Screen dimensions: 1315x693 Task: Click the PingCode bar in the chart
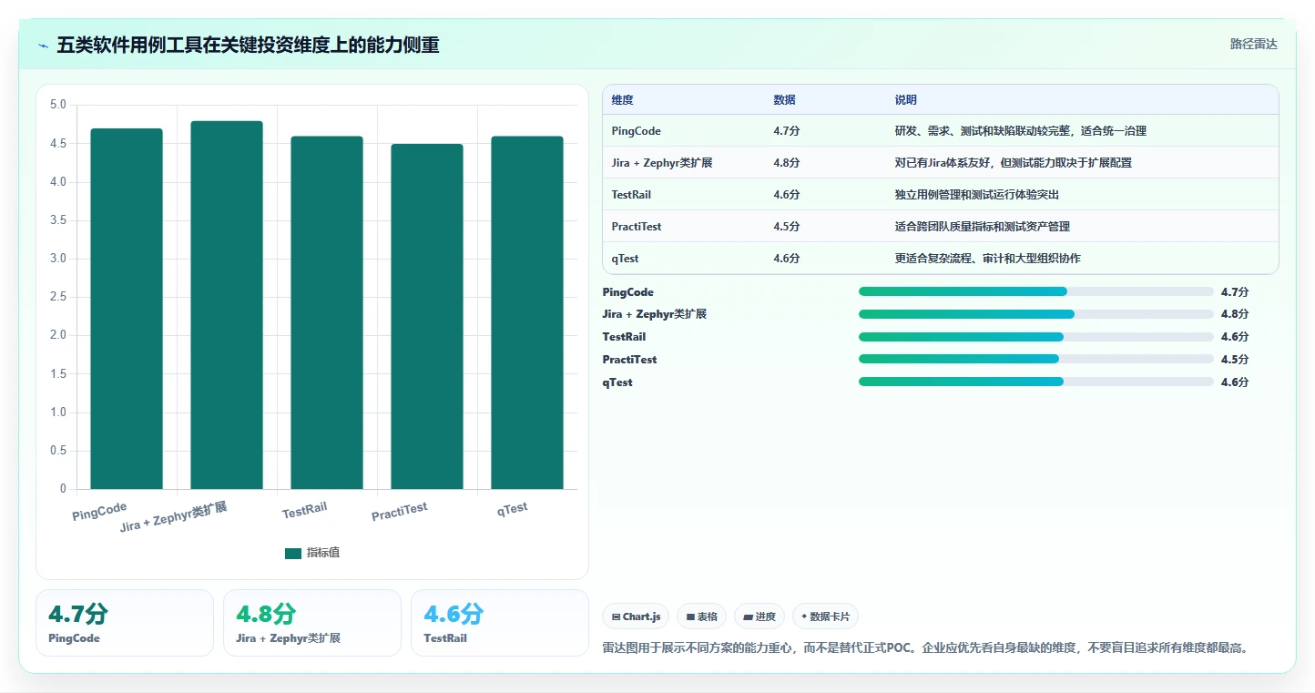127,309
